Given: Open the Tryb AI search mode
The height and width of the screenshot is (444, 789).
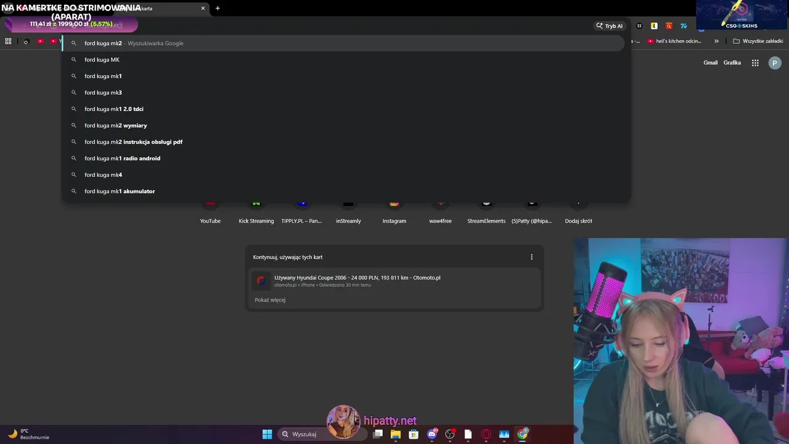Looking at the screenshot, I should pos(609,26).
